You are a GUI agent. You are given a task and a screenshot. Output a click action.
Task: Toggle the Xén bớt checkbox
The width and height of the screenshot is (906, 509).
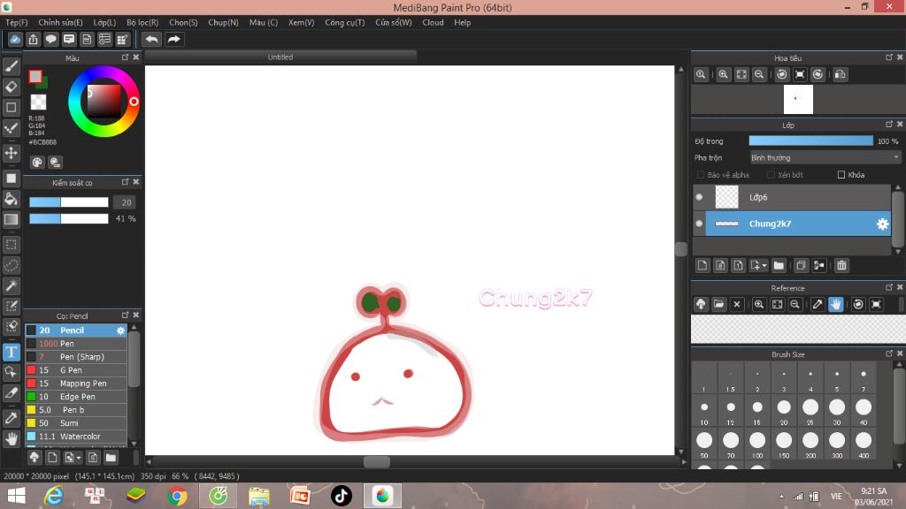pyautogui.click(x=771, y=175)
